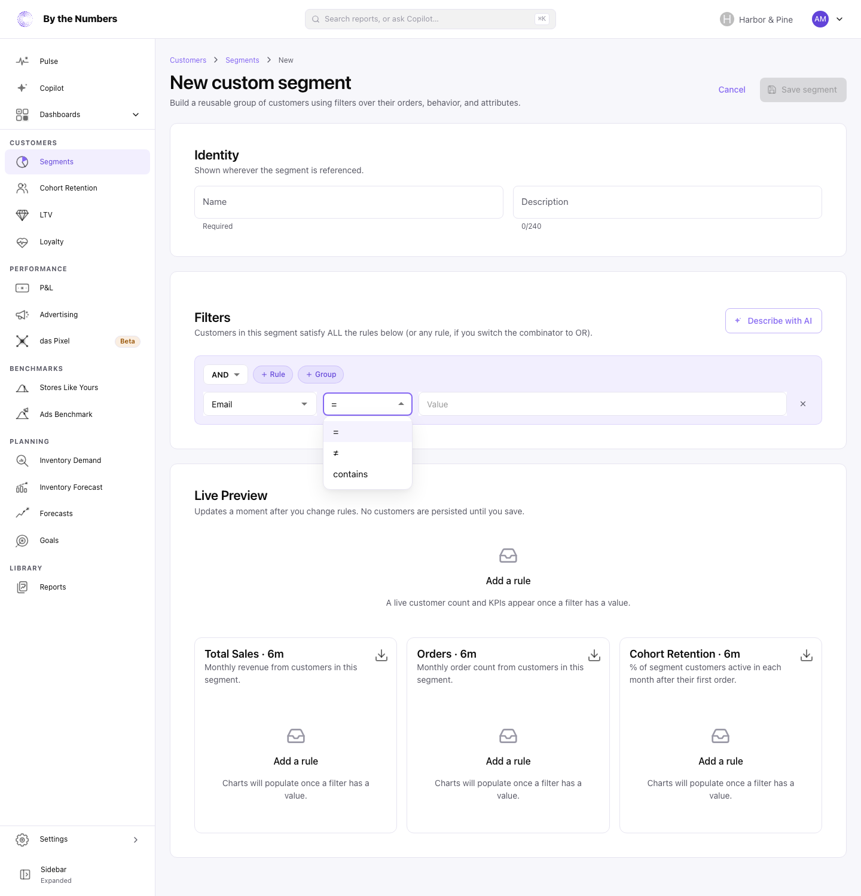This screenshot has width=861, height=896.
Task: Click the Loyalty heart icon
Action: coord(22,242)
